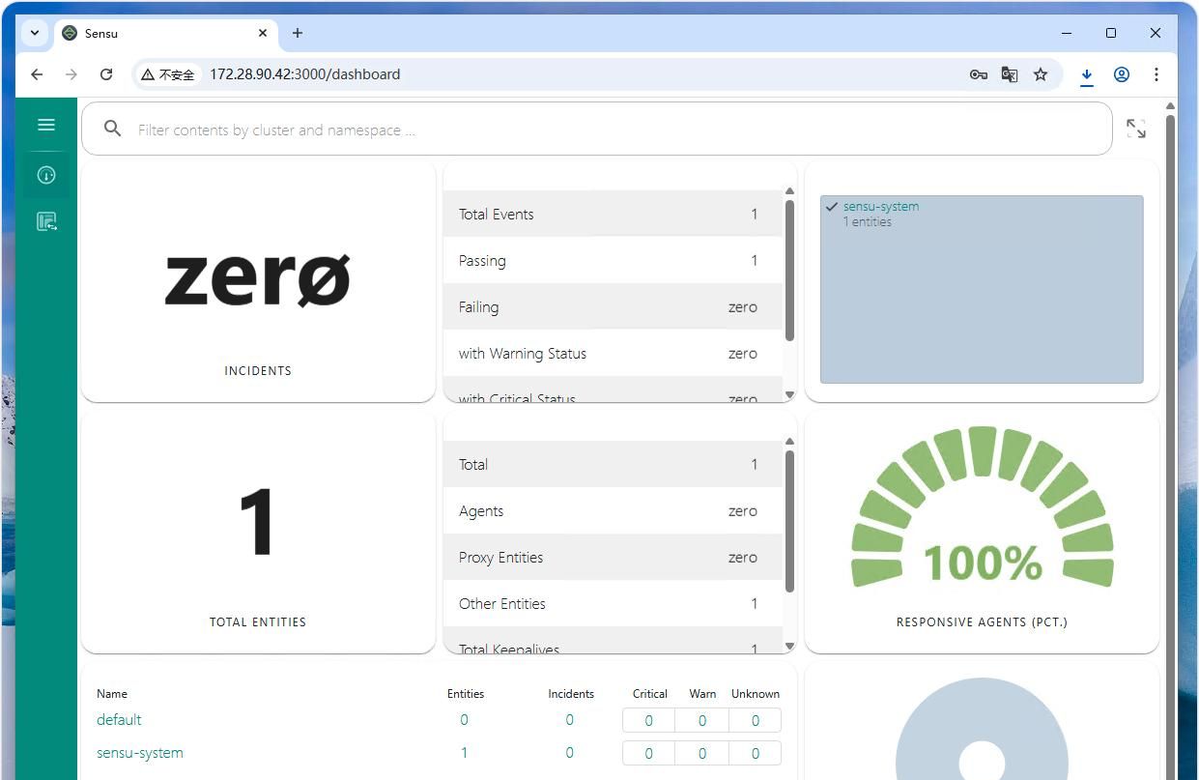Select the Sensu browser tab
Screen dimensions: 1199x780
(x=164, y=33)
